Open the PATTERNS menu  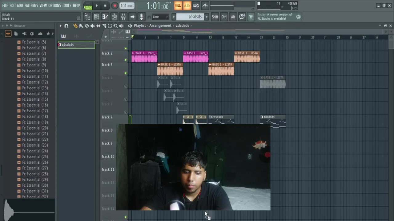pos(31,6)
